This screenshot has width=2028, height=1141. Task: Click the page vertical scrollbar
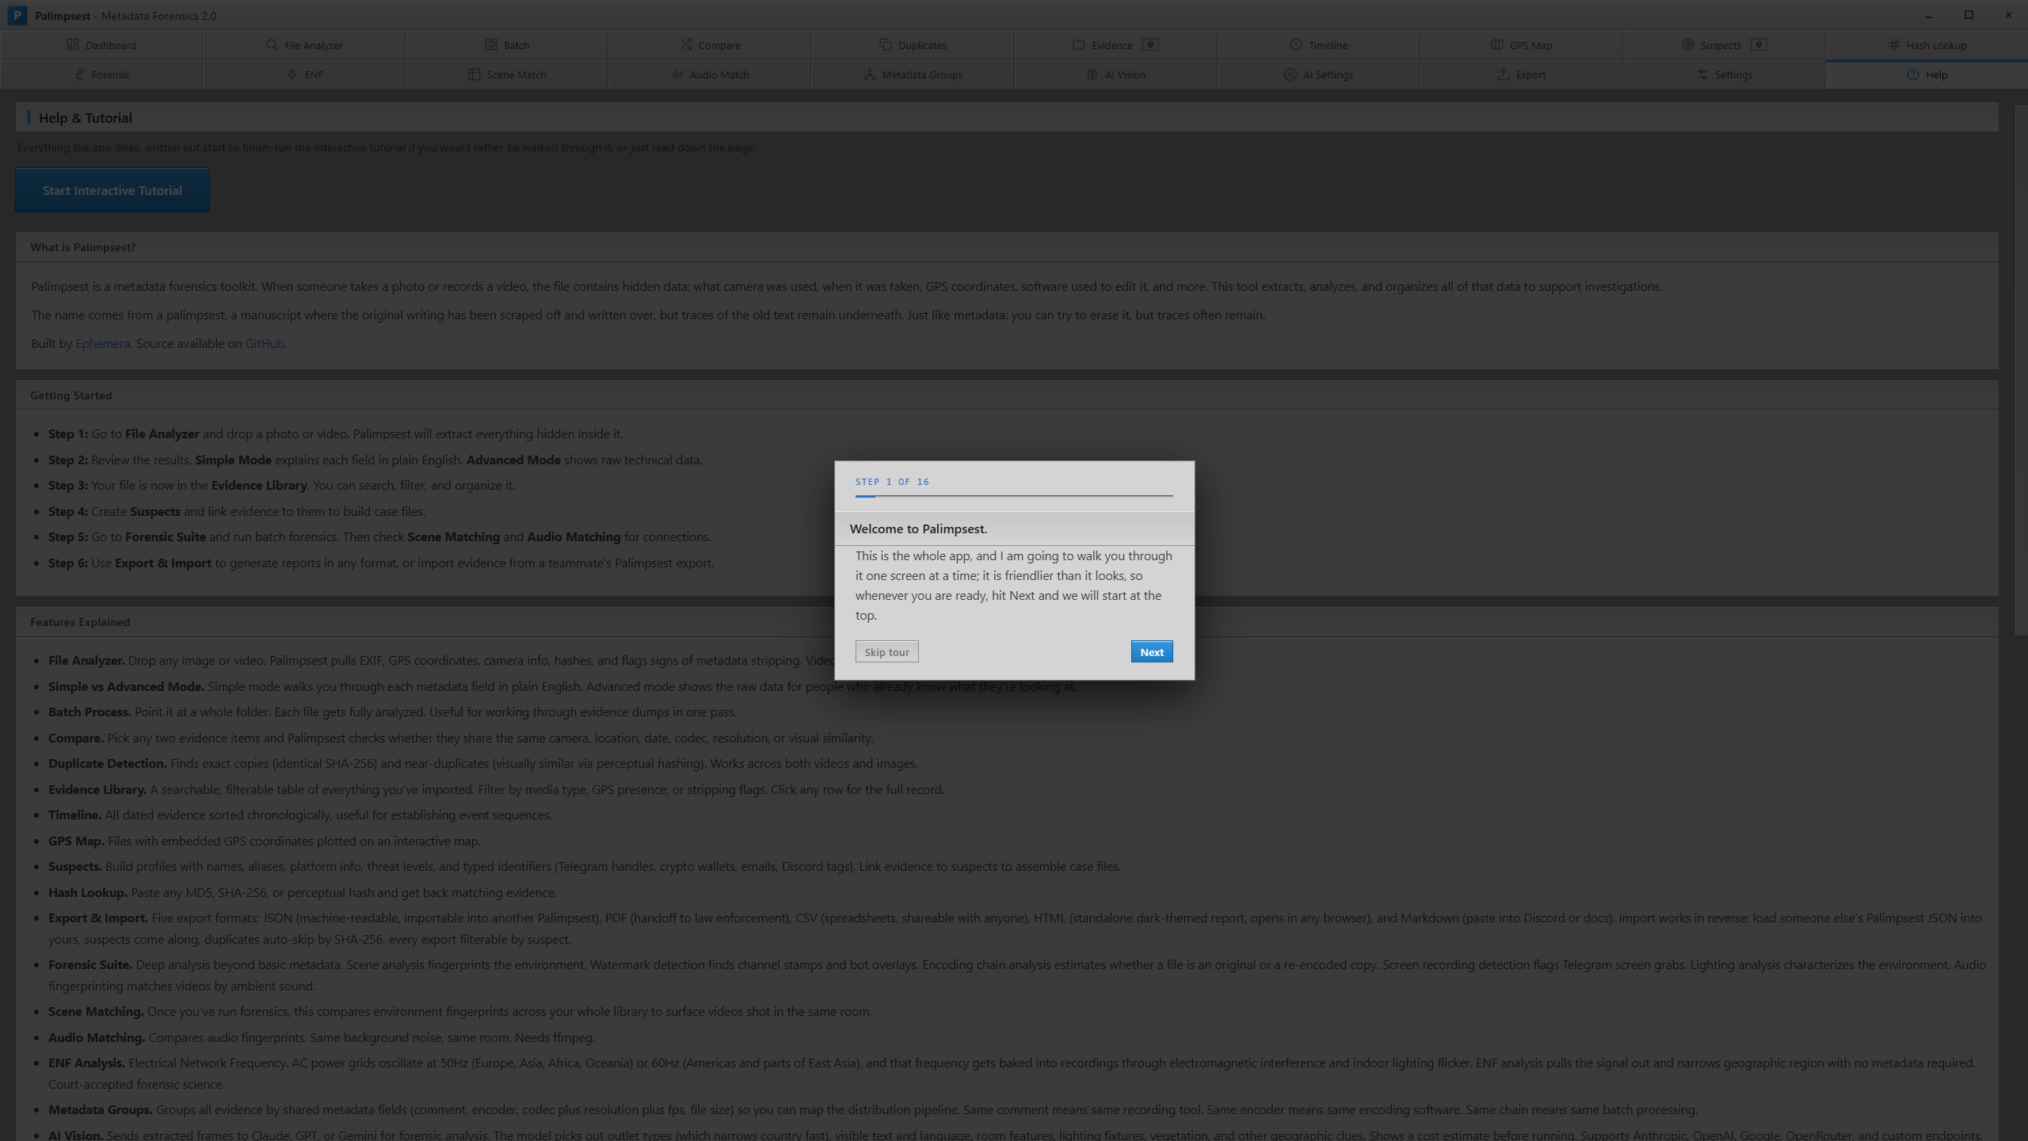click(2021, 369)
